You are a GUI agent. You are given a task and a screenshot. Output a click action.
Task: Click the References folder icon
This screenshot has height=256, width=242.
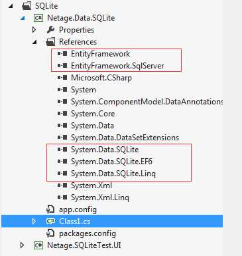[50, 42]
